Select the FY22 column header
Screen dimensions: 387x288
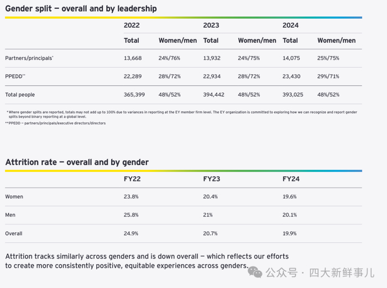[132, 179]
